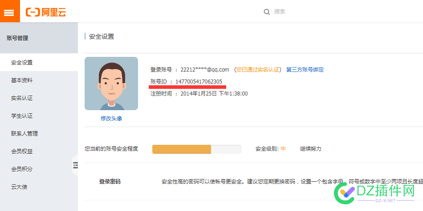Screen dimensions: 423x211
Task: Open 安全设置 in the sidebar
Action: [x=39, y=63]
